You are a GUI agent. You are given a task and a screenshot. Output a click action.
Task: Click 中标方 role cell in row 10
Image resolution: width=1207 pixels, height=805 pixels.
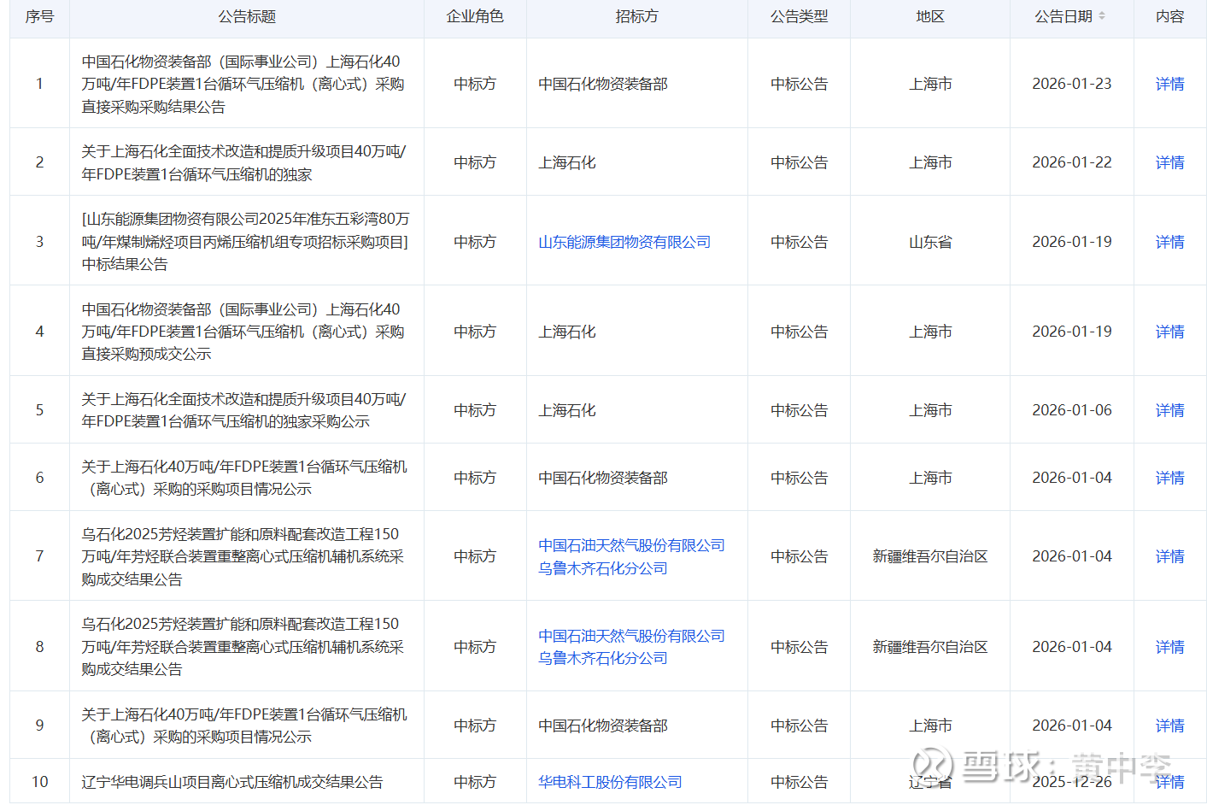[x=475, y=782]
